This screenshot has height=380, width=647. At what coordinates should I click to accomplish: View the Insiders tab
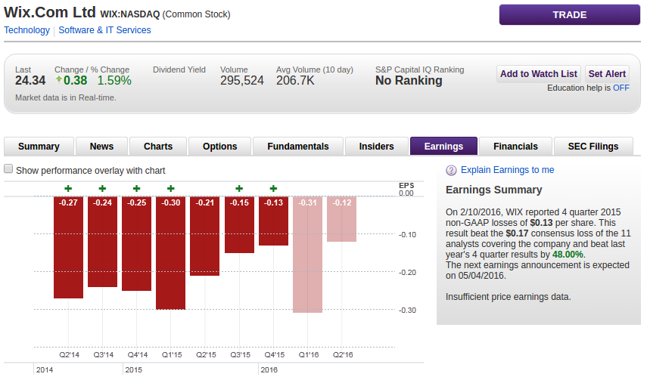coord(376,147)
